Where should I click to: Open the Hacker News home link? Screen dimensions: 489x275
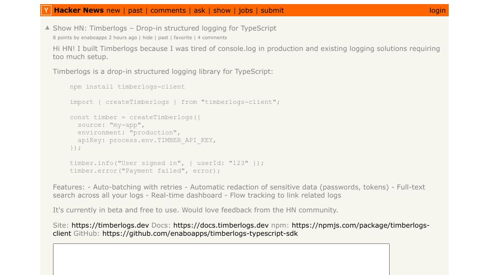coord(78,10)
